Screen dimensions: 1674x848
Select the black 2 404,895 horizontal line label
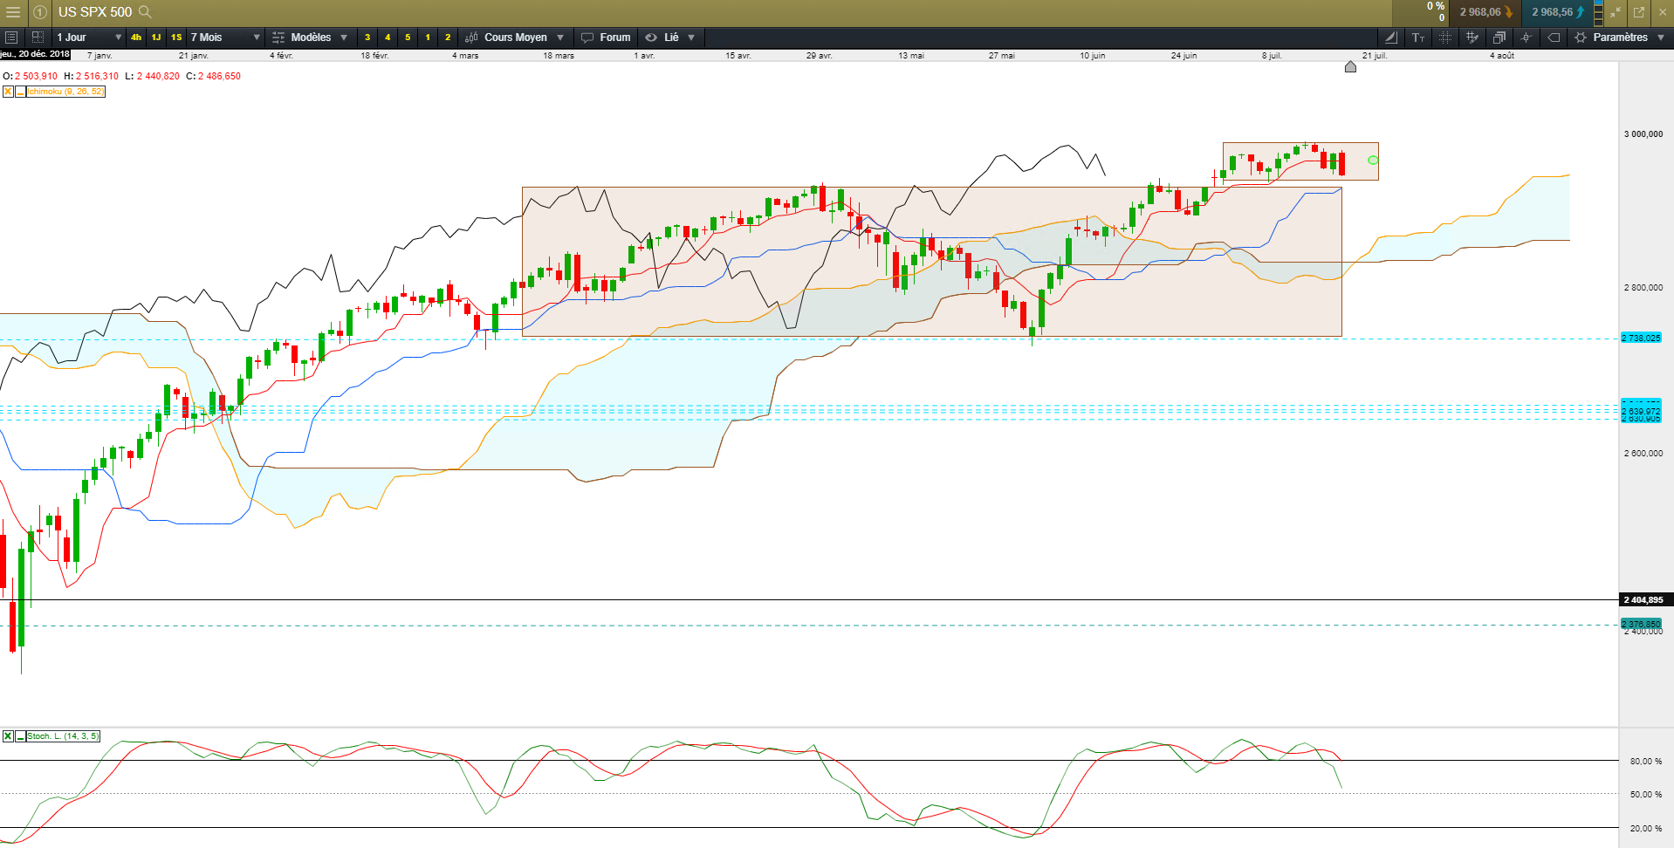point(1645,600)
